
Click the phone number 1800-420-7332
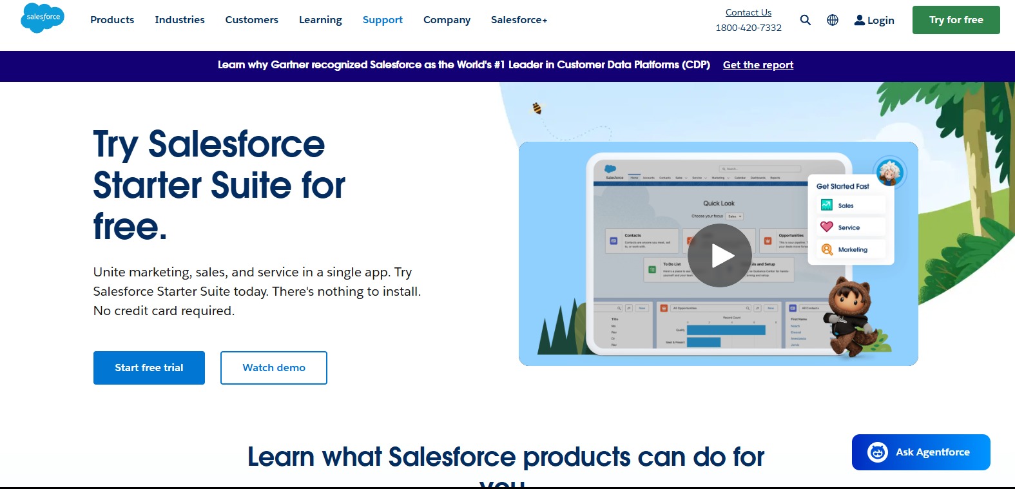tap(748, 28)
